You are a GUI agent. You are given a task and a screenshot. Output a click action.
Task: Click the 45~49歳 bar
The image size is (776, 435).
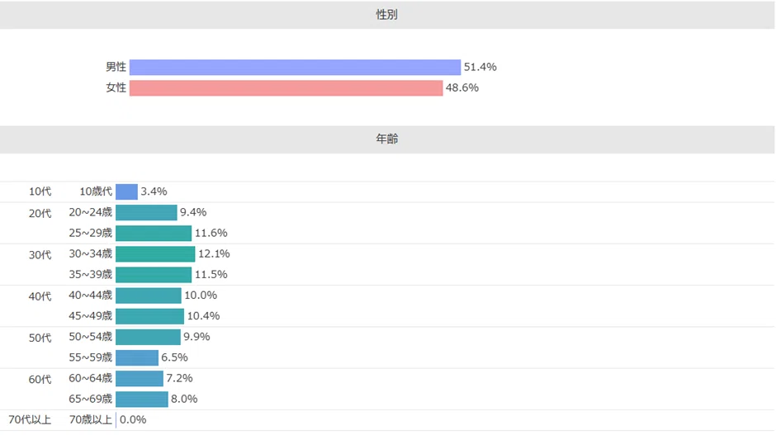pos(150,316)
